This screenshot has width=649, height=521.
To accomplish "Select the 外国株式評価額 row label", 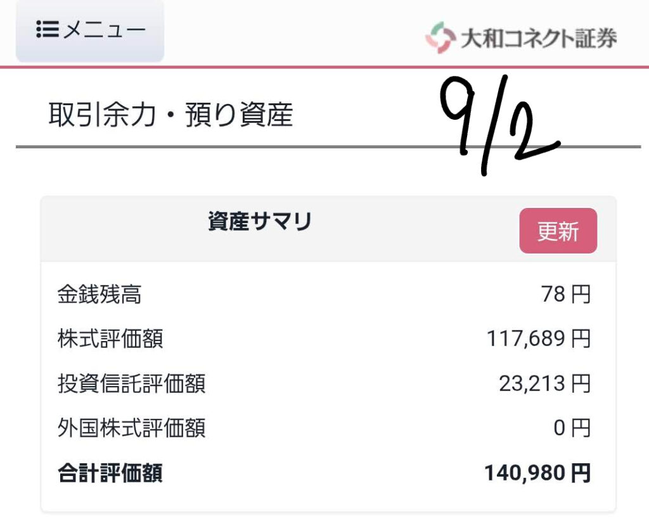I will (x=131, y=427).
